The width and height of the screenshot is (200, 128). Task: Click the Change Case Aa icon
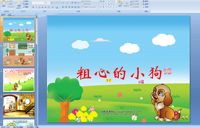pyautogui.click(x=53, y=7)
